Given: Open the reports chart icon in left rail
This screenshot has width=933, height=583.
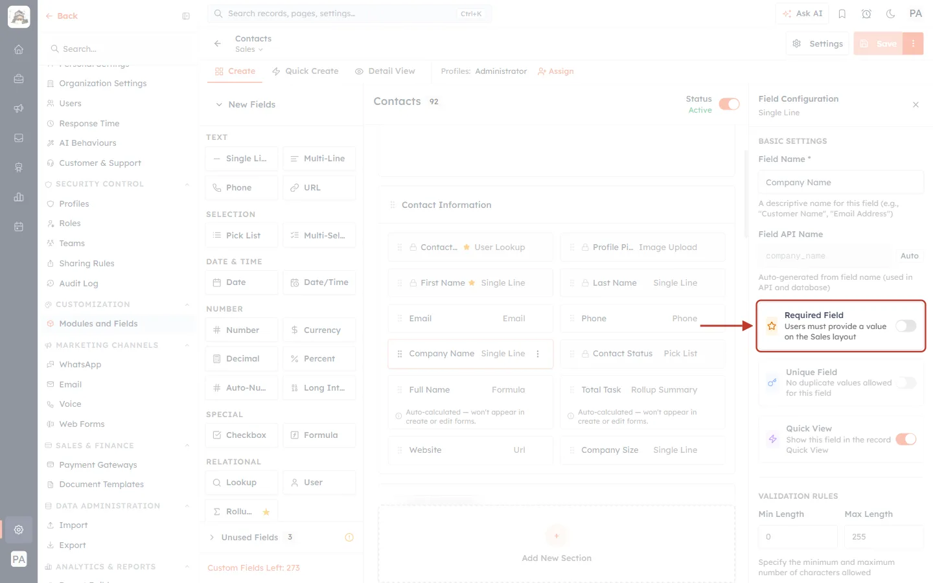Looking at the screenshot, I should 19,197.
